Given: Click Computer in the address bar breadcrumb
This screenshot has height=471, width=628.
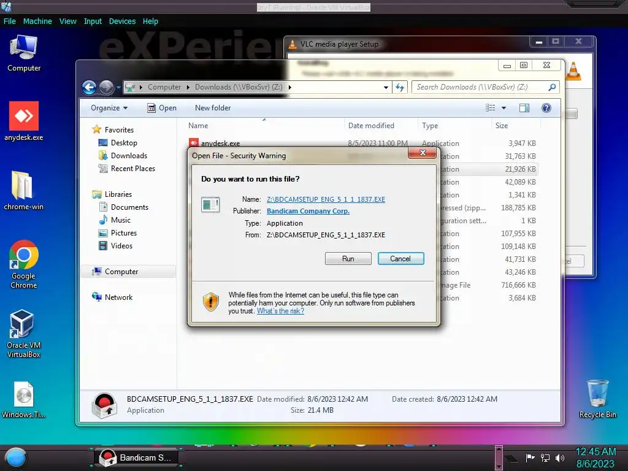Looking at the screenshot, I should click(164, 87).
